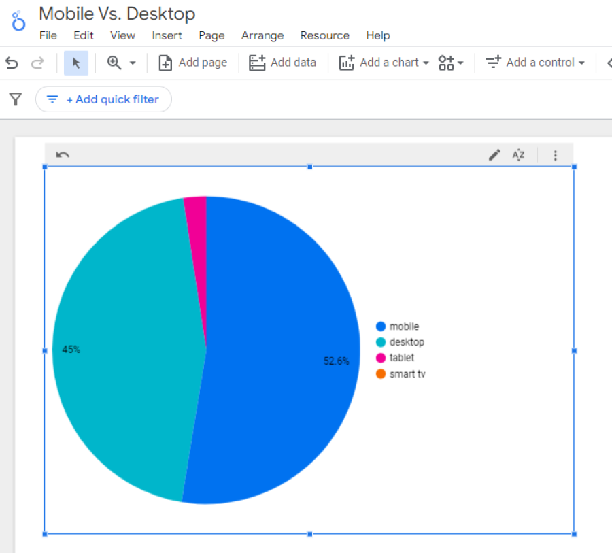Open the Resource menu
Screen dimensions: 612x553
point(325,35)
